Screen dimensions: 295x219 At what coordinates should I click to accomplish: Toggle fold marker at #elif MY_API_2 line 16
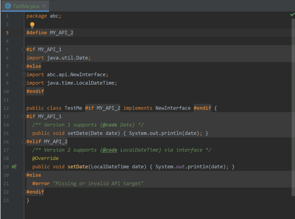[x=25, y=141]
